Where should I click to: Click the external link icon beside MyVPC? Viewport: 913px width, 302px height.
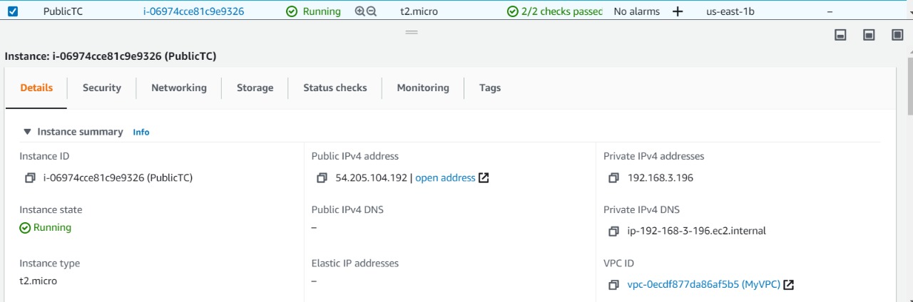point(789,285)
